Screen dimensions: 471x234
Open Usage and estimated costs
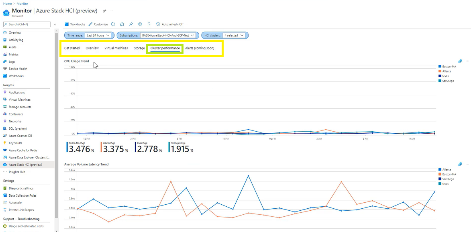(27, 226)
